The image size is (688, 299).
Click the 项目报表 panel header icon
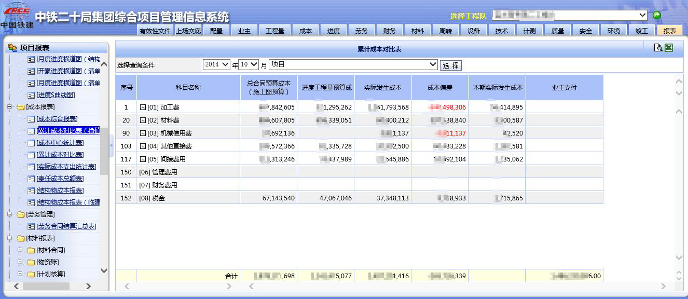click(12, 48)
